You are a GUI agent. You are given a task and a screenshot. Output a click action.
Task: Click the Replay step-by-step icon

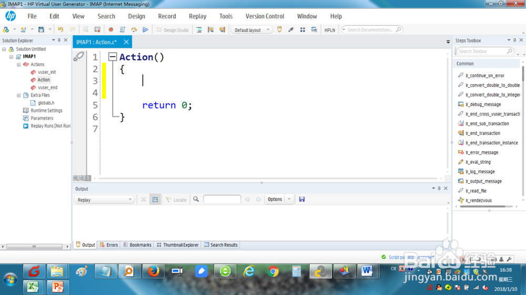coord(134,30)
